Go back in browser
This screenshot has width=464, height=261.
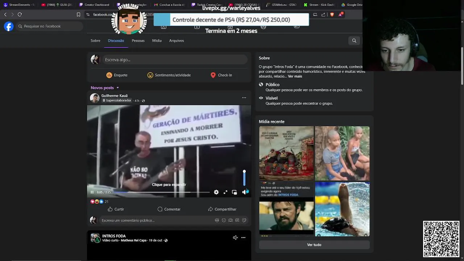tap(5, 14)
